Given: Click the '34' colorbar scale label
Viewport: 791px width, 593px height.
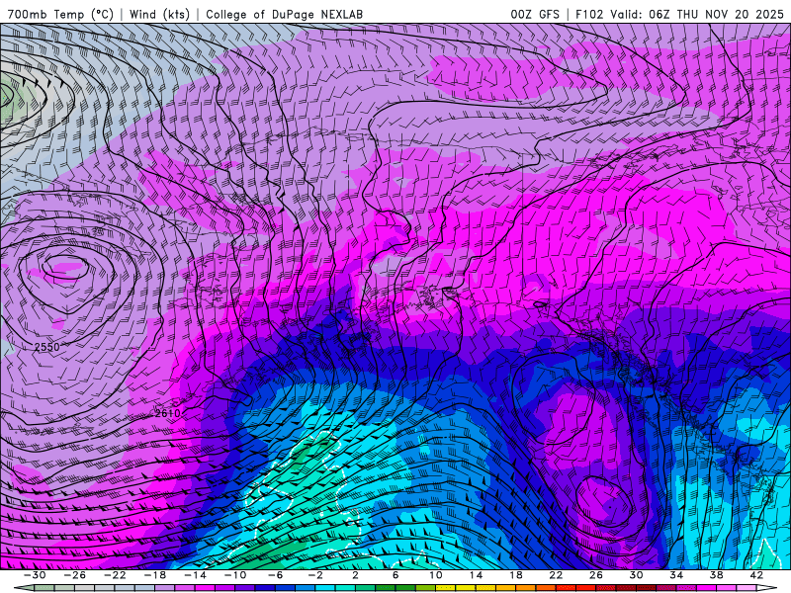Looking at the screenshot, I should tap(676, 575).
